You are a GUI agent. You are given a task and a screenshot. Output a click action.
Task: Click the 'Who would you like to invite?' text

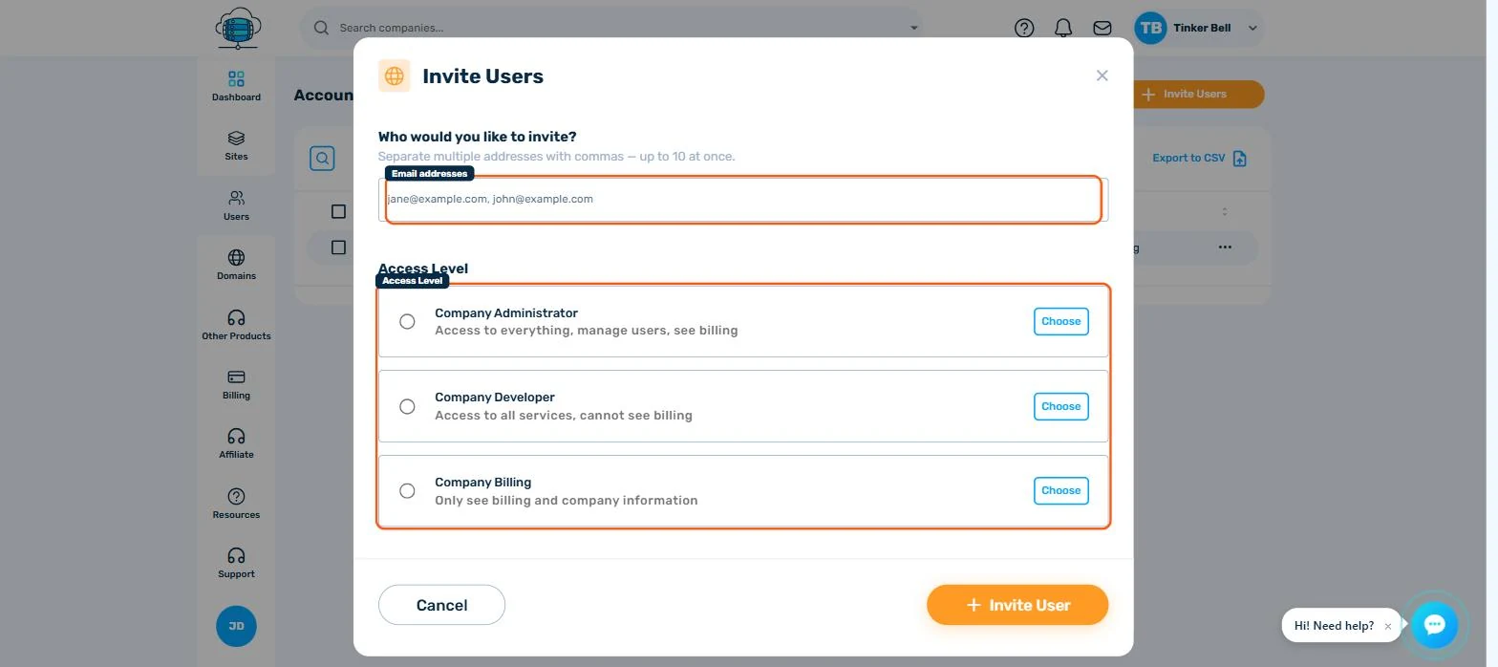click(477, 137)
